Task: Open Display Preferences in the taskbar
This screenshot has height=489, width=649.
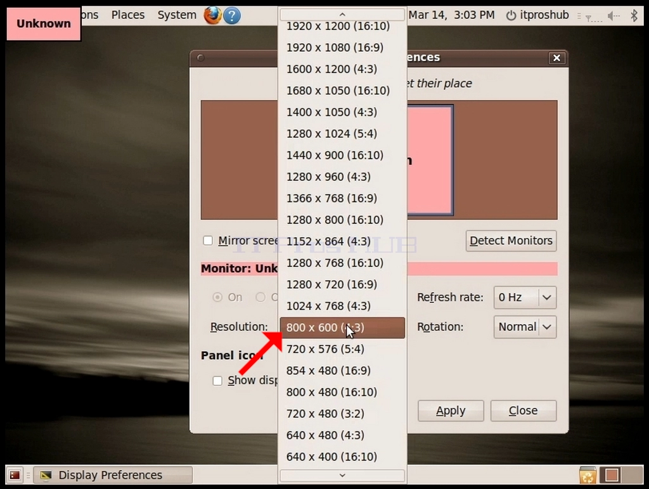Action: tap(113, 475)
